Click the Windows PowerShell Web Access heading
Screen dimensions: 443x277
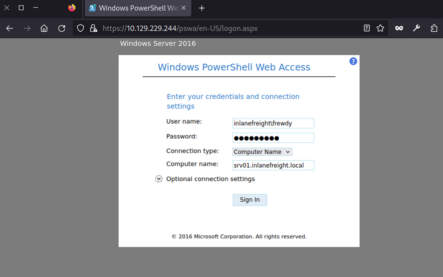click(x=234, y=67)
